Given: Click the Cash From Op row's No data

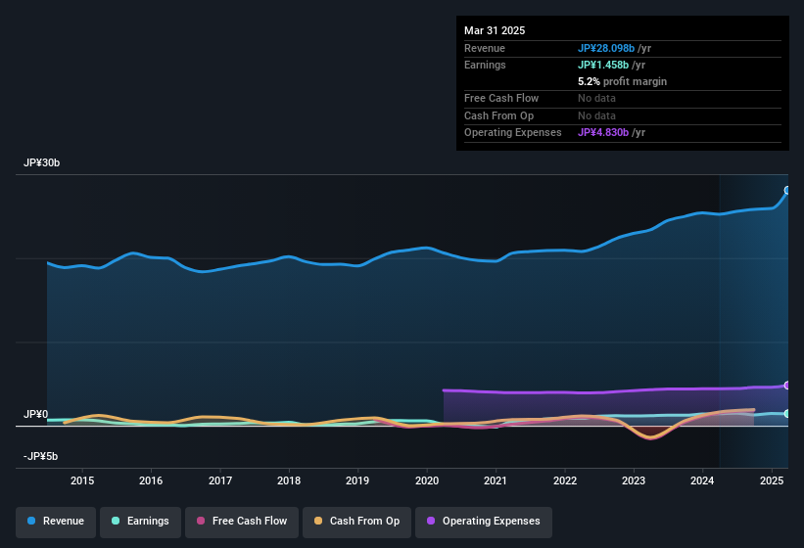Looking at the screenshot, I should tap(596, 115).
